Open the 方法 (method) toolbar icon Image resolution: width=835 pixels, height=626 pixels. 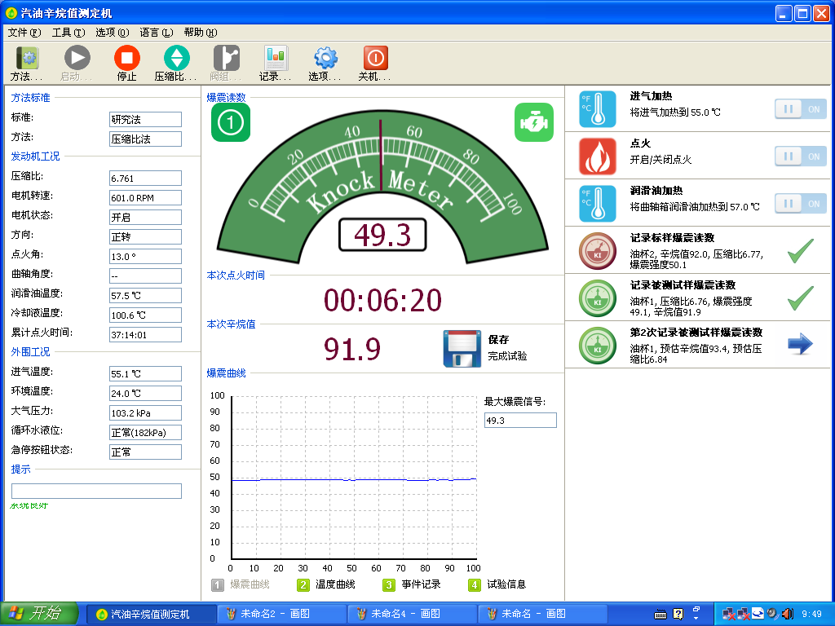27,58
